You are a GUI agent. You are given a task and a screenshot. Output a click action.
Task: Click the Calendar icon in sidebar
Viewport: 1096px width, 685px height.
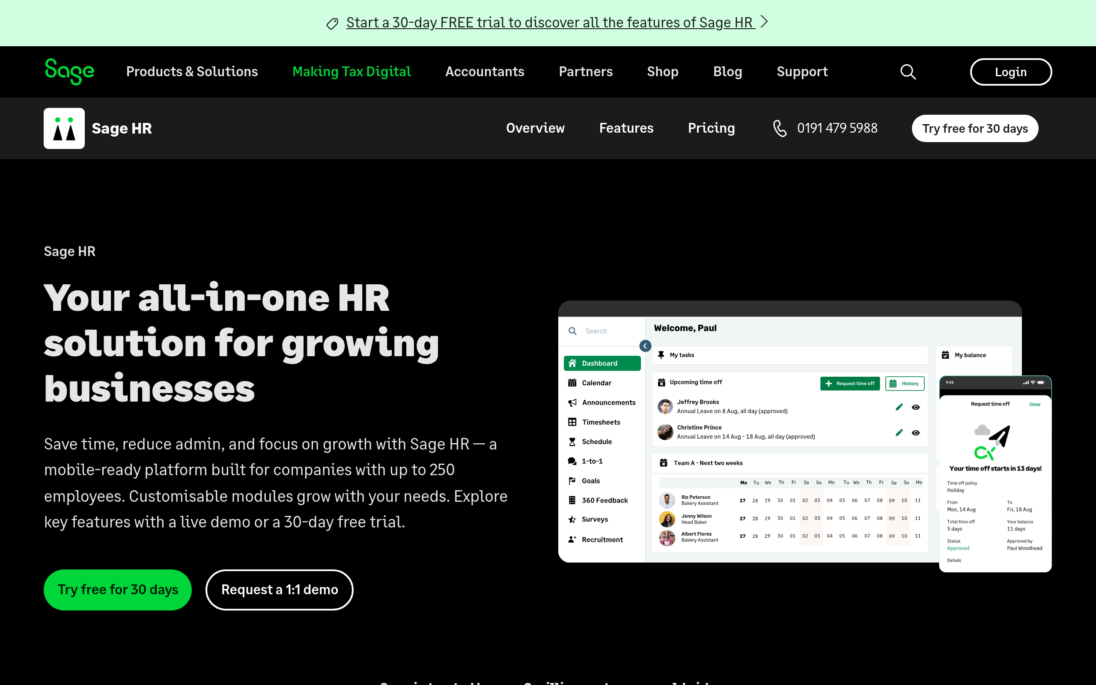point(572,382)
